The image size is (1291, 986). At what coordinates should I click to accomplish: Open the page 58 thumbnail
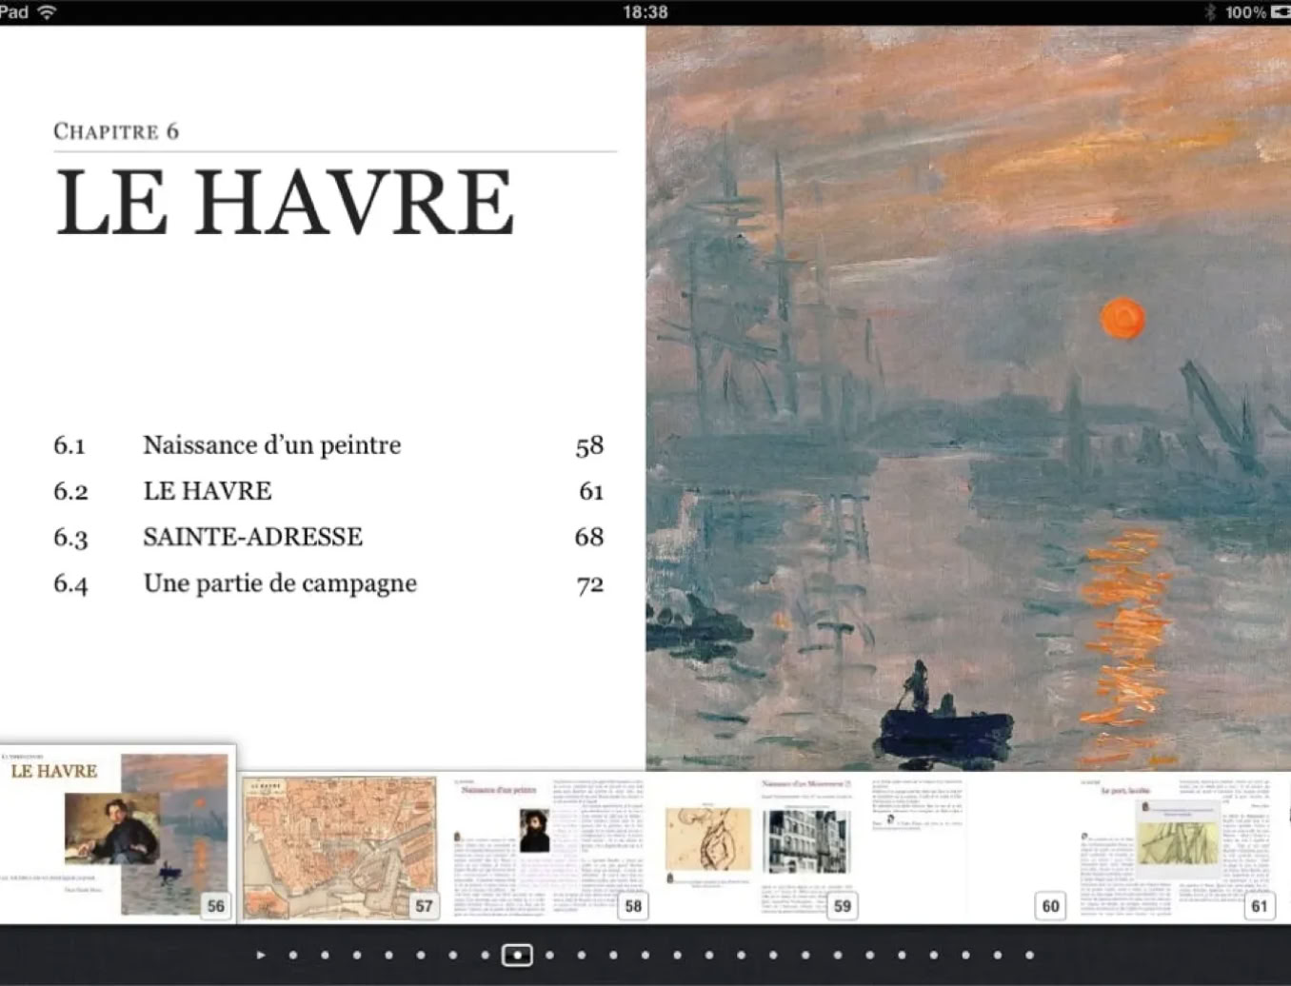(x=547, y=847)
